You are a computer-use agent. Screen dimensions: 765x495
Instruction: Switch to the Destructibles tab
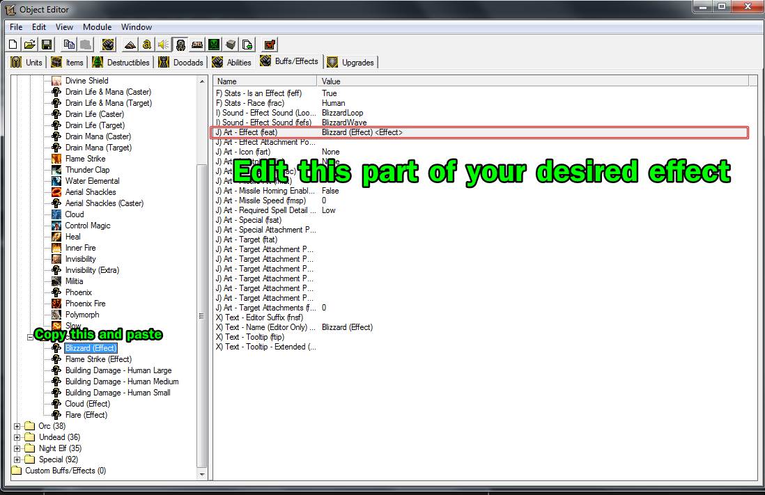point(121,63)
